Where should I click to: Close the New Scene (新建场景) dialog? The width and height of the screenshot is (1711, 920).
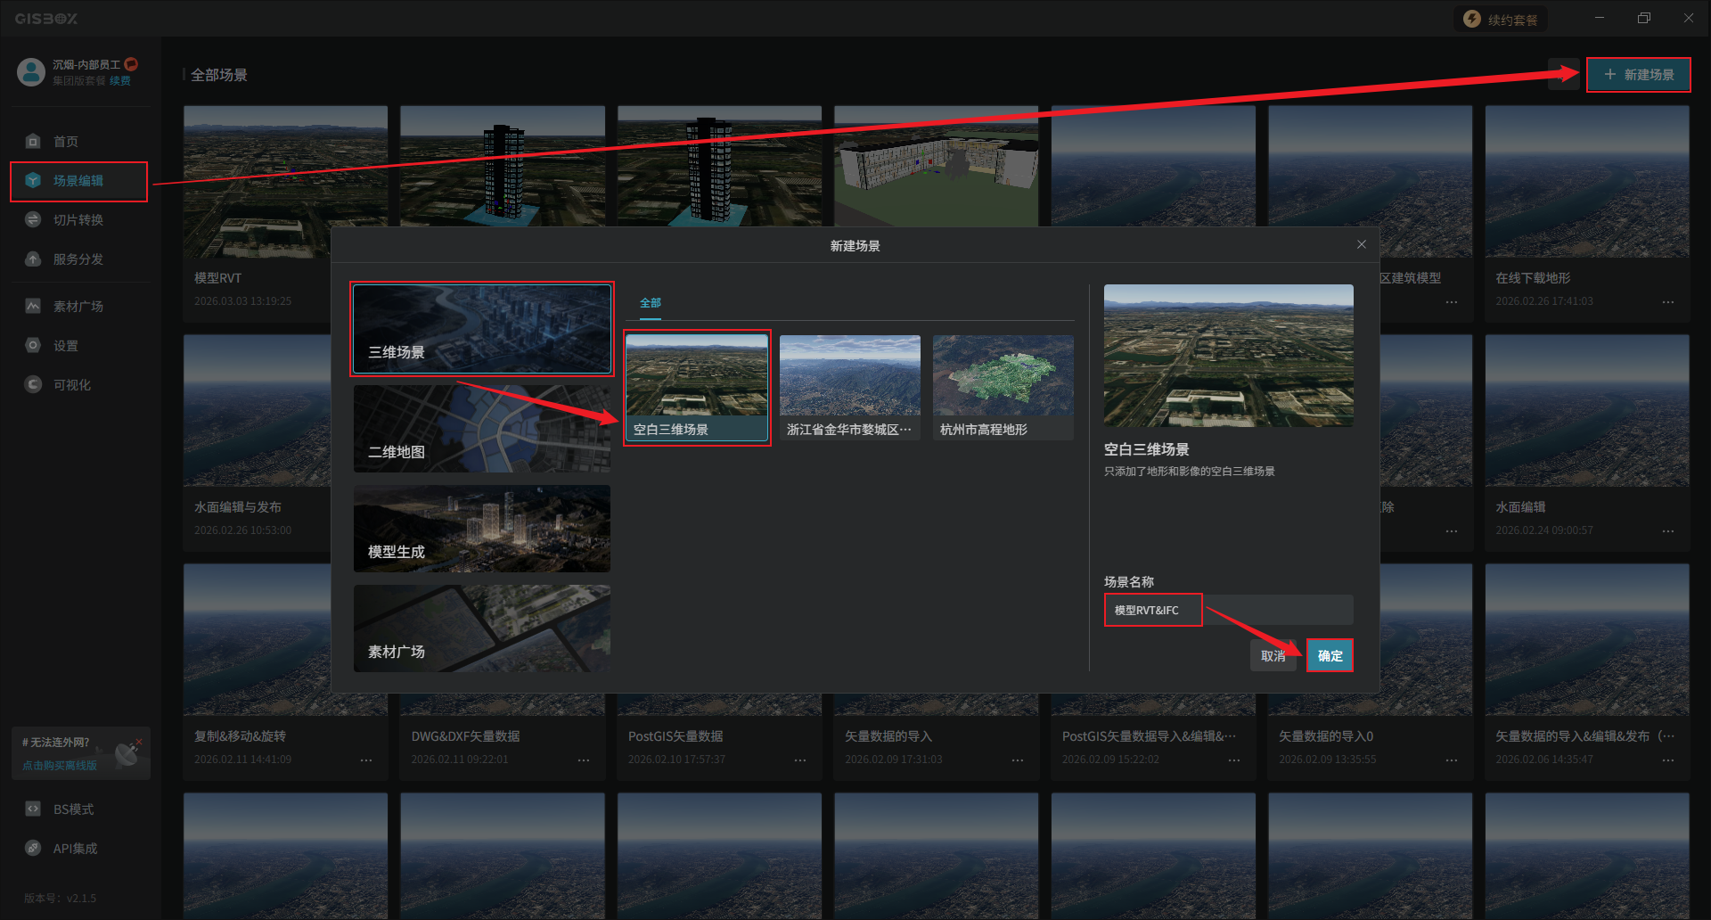point(1361,245)
